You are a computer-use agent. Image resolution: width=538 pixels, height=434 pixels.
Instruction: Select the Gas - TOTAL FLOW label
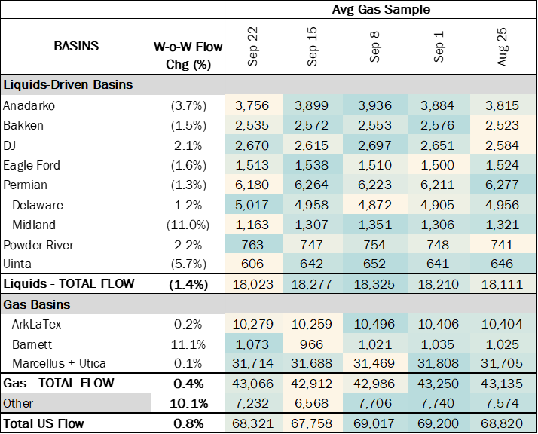tap(58, 383)
